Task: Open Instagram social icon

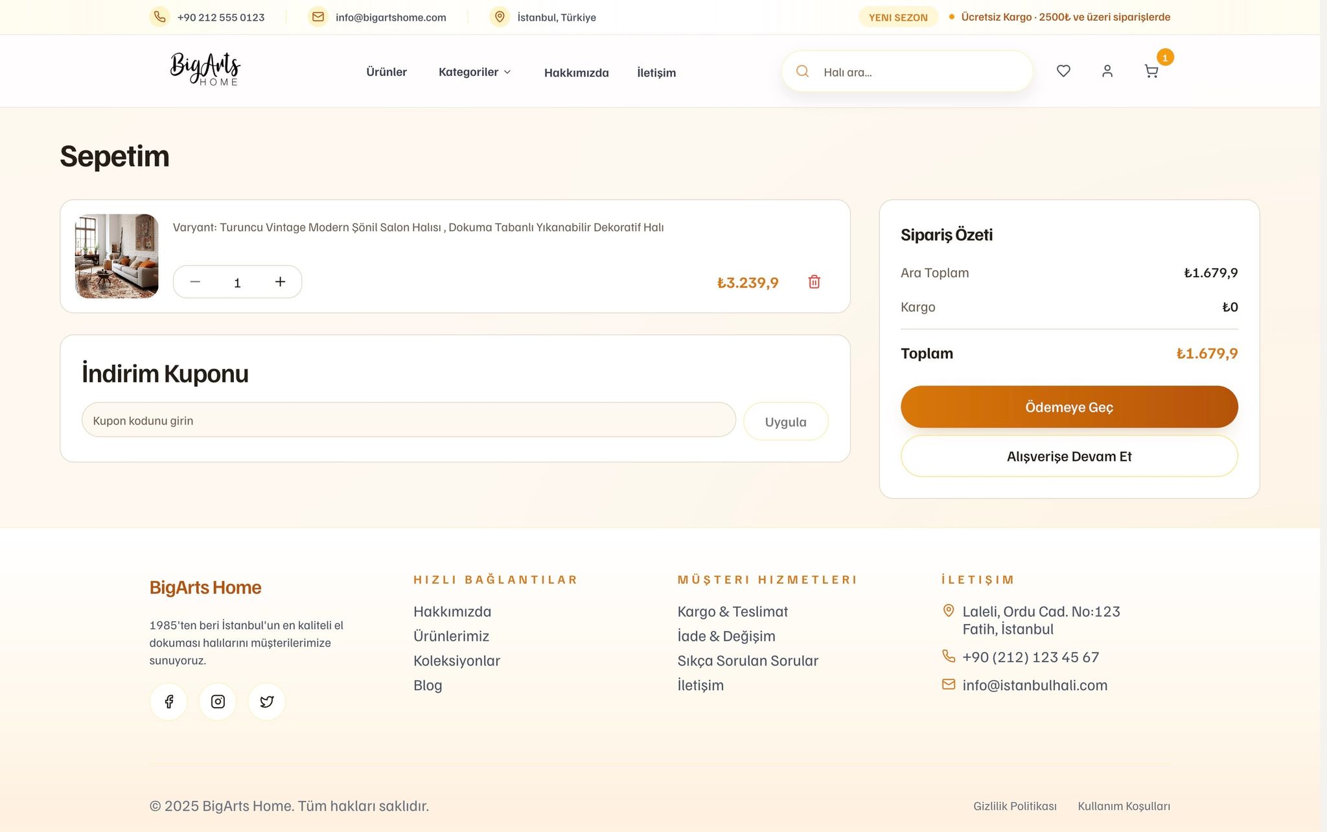Action: 218,702
